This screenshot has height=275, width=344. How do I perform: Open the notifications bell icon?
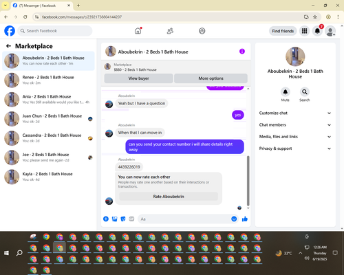(317, 31)
